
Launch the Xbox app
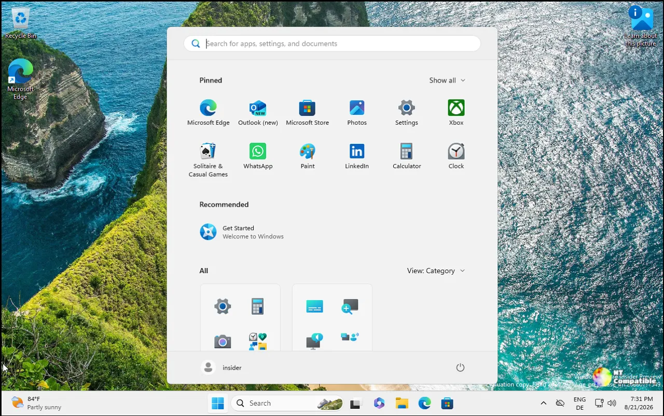[x=456, y=113]
